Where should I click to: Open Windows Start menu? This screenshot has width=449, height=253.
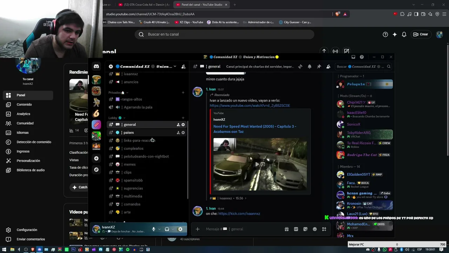click(x=4, y=249)
